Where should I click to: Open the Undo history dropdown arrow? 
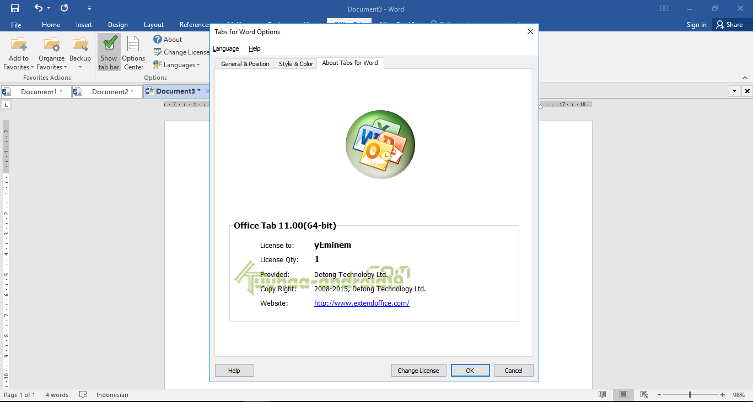point(49,8)
